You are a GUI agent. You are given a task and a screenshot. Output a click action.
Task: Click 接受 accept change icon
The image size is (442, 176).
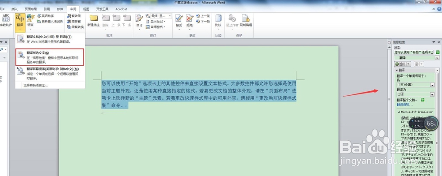pos(179,18)
